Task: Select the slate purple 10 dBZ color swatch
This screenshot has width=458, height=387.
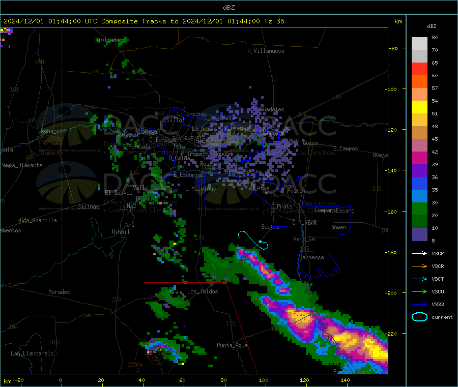Action: click(419, 234)
